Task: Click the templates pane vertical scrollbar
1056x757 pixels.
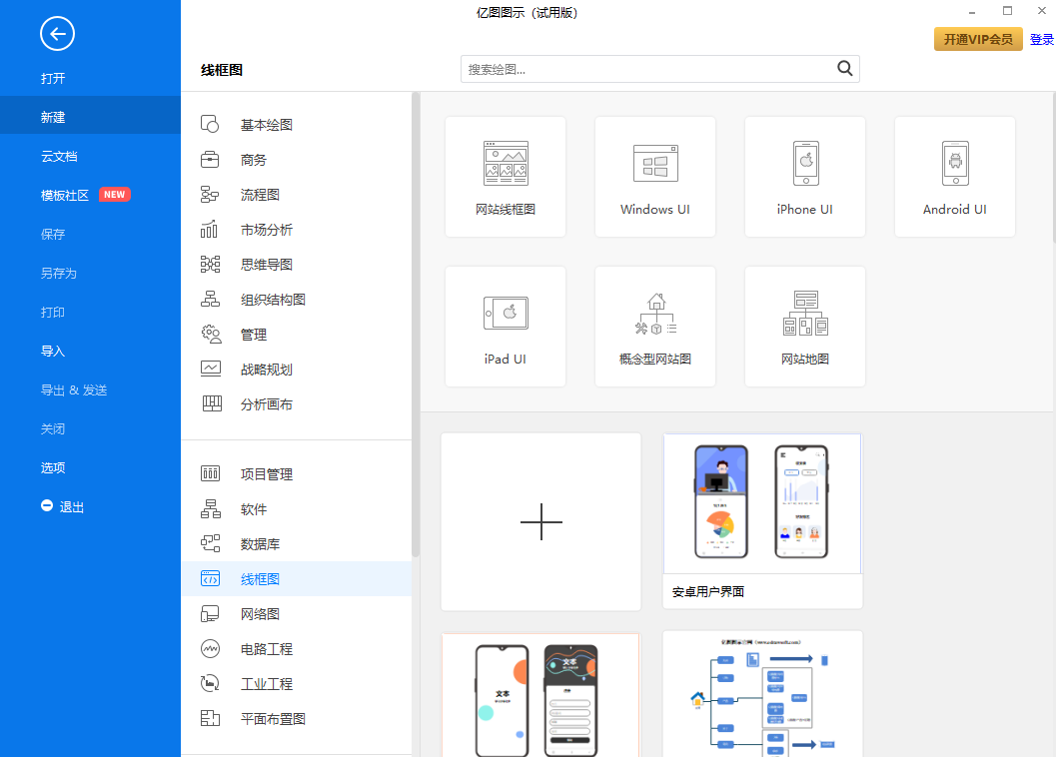Action: [x=1053, y=169]
